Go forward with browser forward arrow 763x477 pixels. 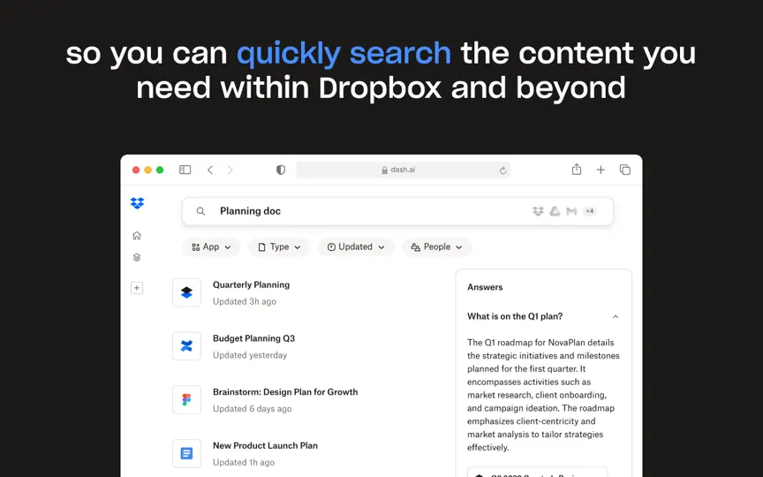click(230, 170)
